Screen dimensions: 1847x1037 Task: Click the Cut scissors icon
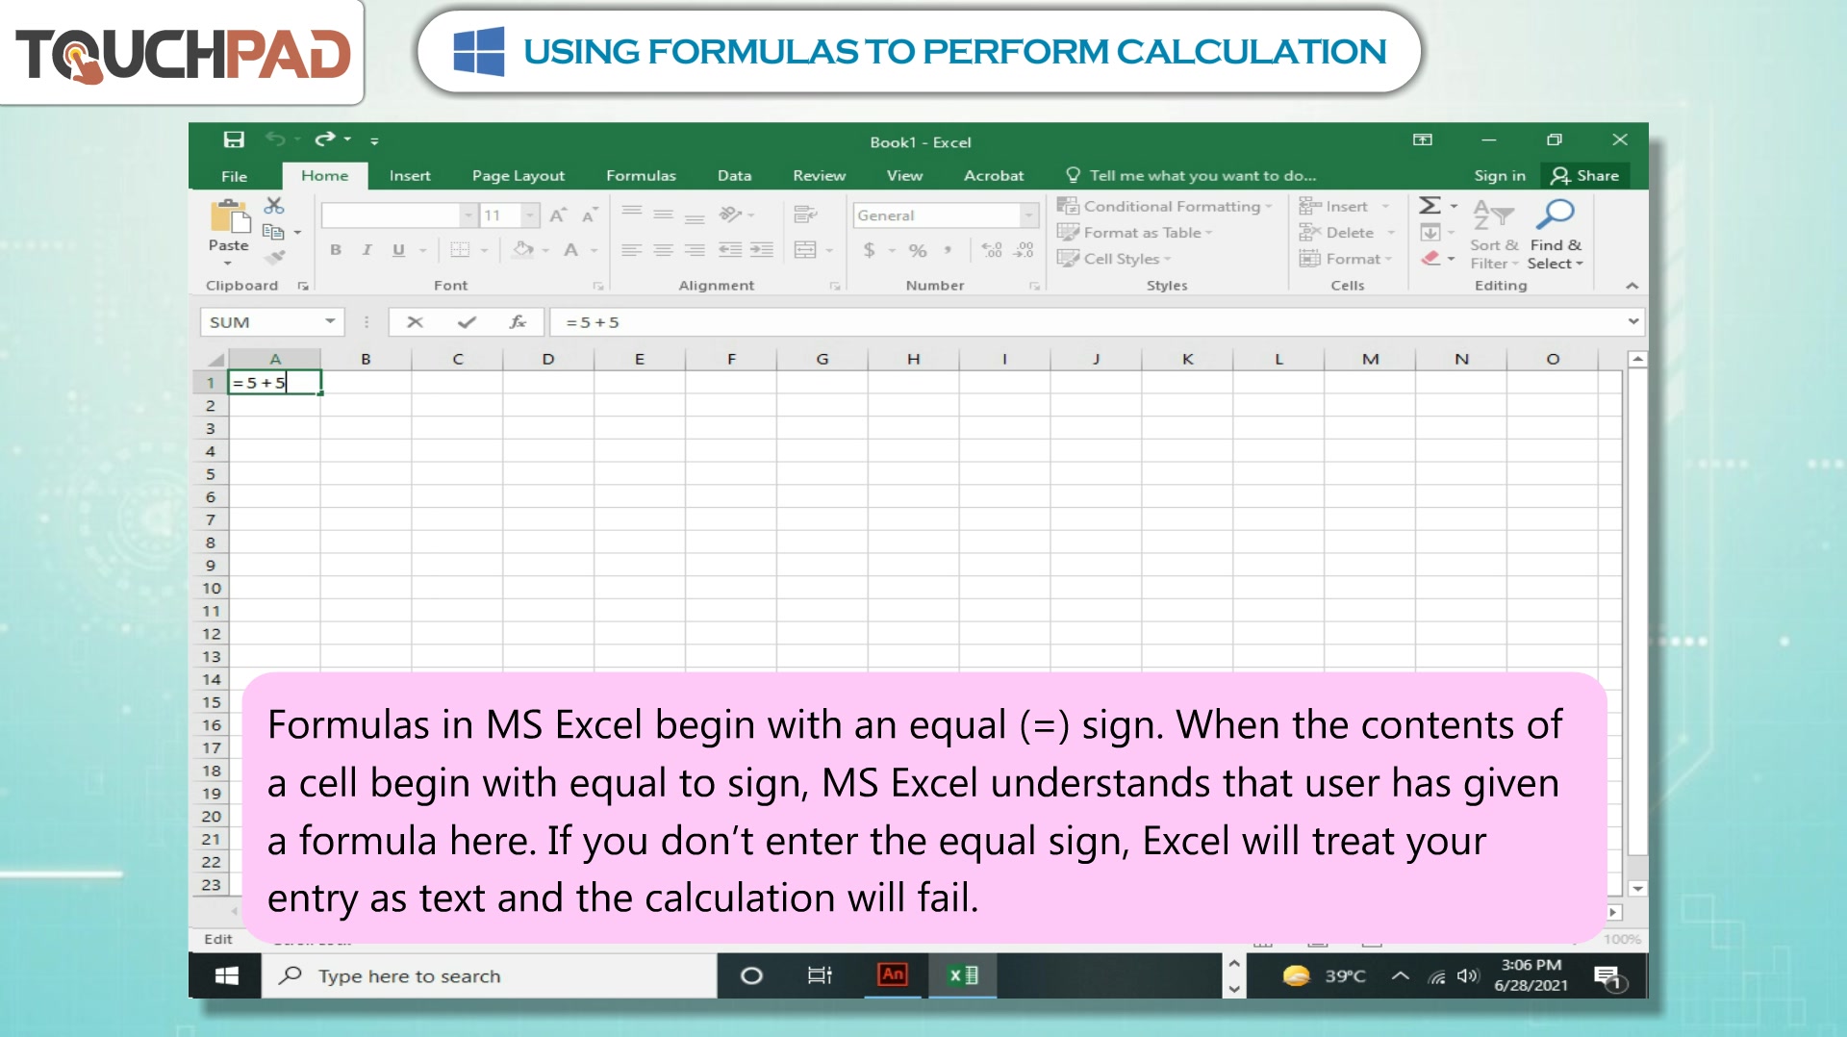coord(274,206)
